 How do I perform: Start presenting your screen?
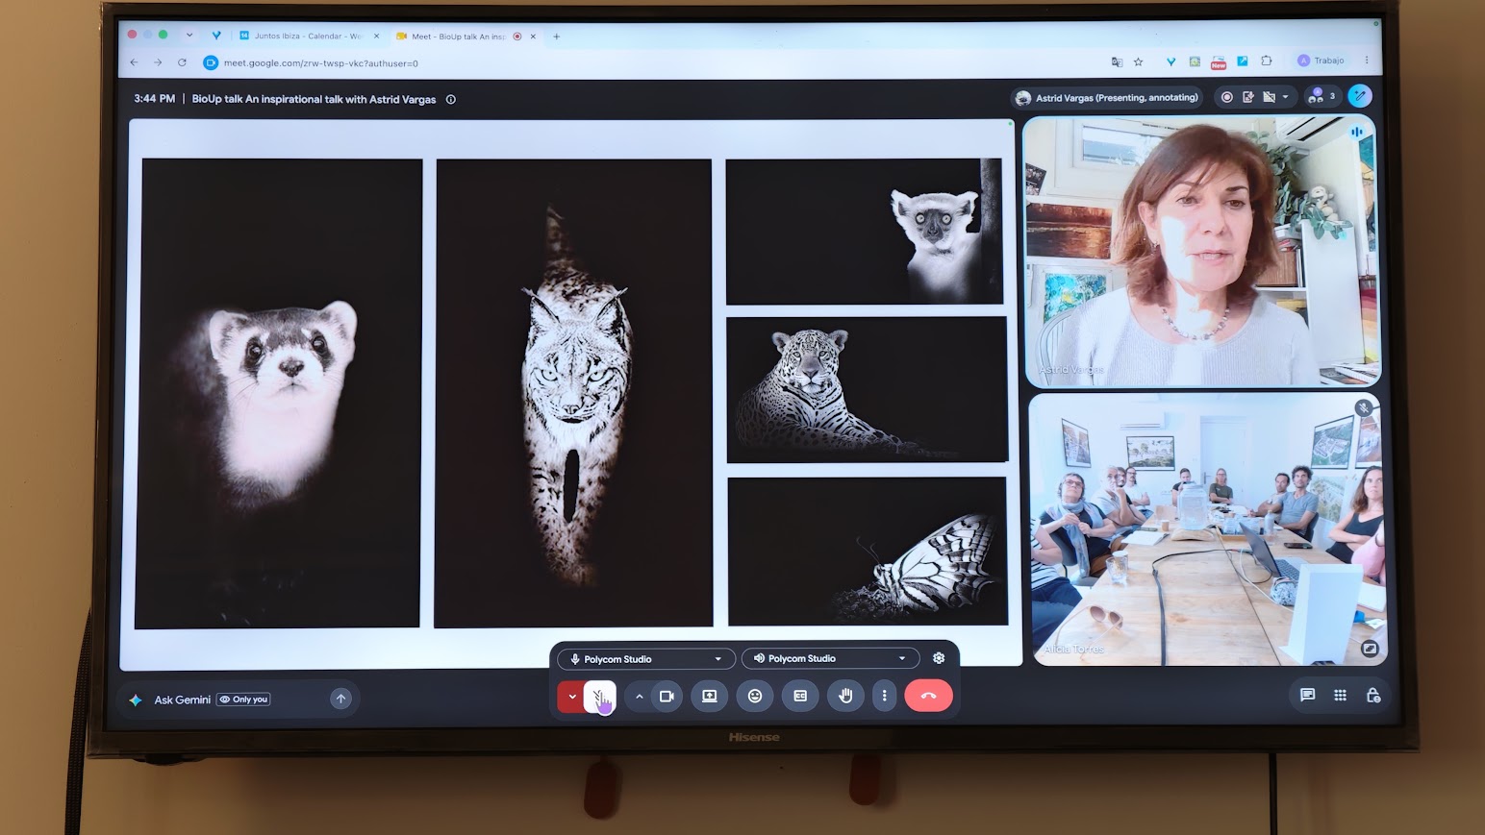click(x=709, y=696)
